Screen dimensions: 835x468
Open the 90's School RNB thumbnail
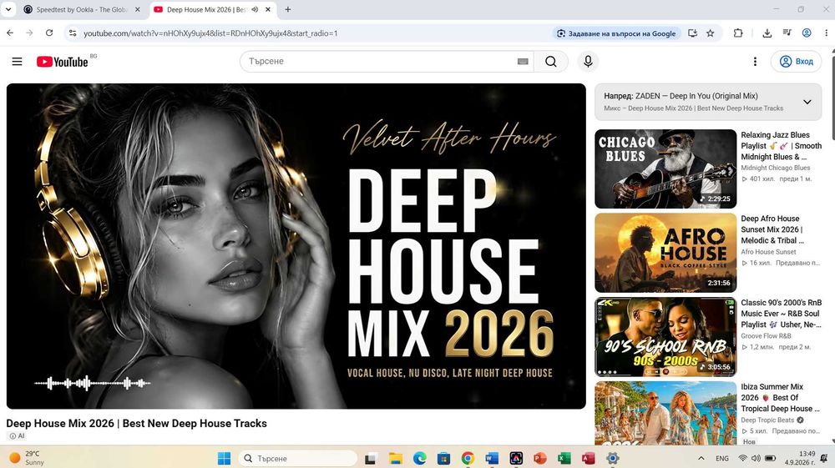tap(665, 337)
